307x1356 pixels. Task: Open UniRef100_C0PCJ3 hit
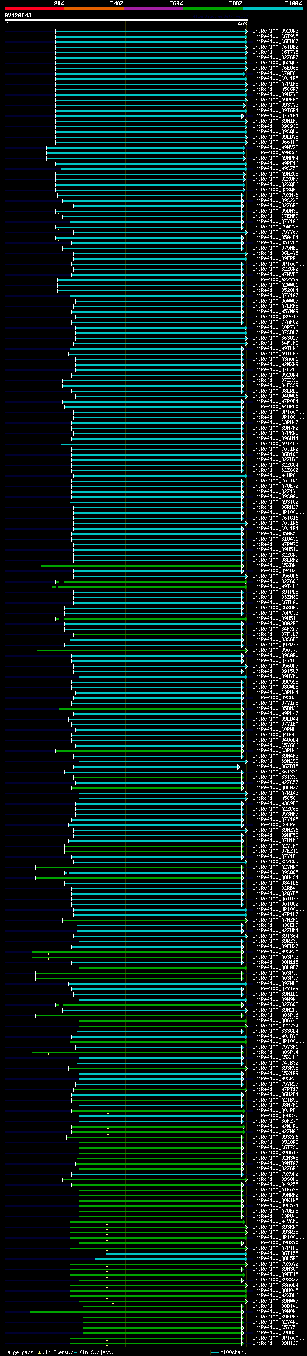(x=275, y=613)
